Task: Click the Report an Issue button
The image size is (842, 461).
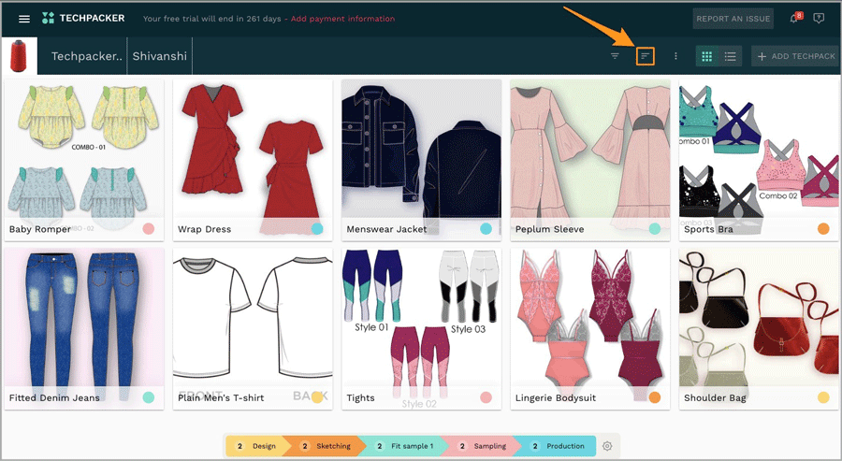Action: (x=733, y=19)
